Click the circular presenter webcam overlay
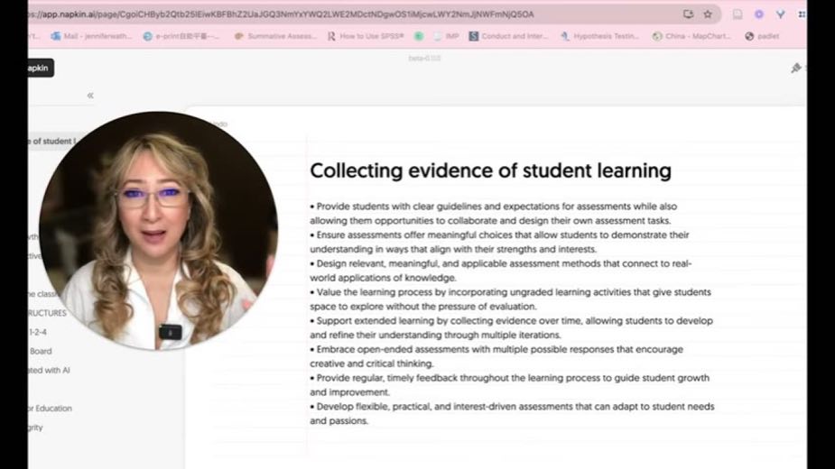 tap(158, 231)
